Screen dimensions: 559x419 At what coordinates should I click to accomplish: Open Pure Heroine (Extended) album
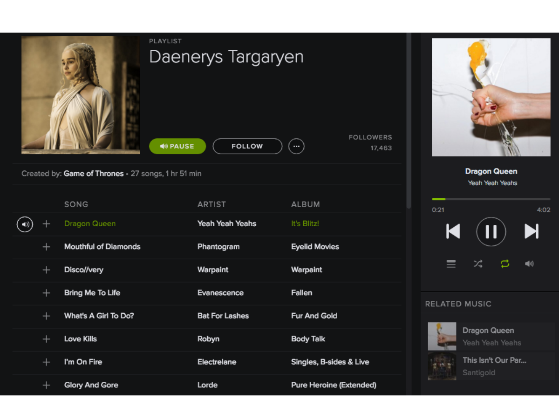334,385
